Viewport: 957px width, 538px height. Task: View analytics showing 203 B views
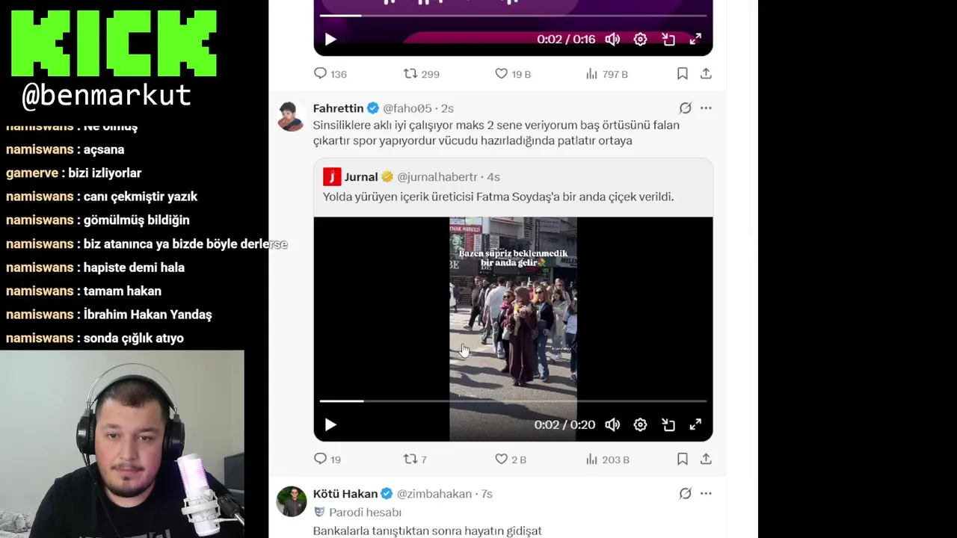(607, 460)
